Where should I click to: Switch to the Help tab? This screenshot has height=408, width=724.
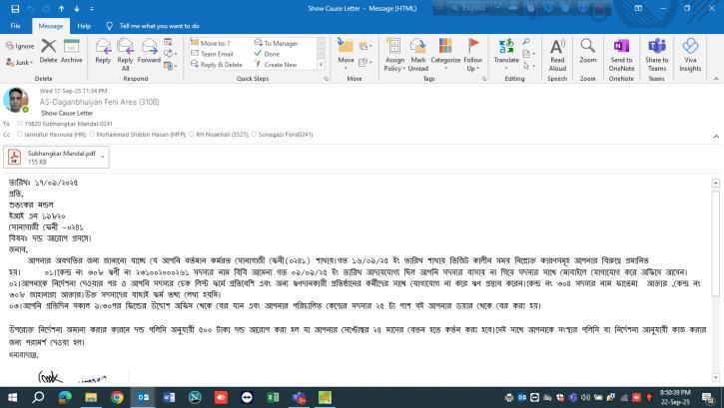pyautogui.click(x=84, y=26)
